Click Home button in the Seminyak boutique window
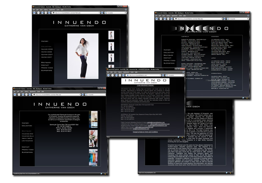 pyautogui.click(x=30, y=95)
